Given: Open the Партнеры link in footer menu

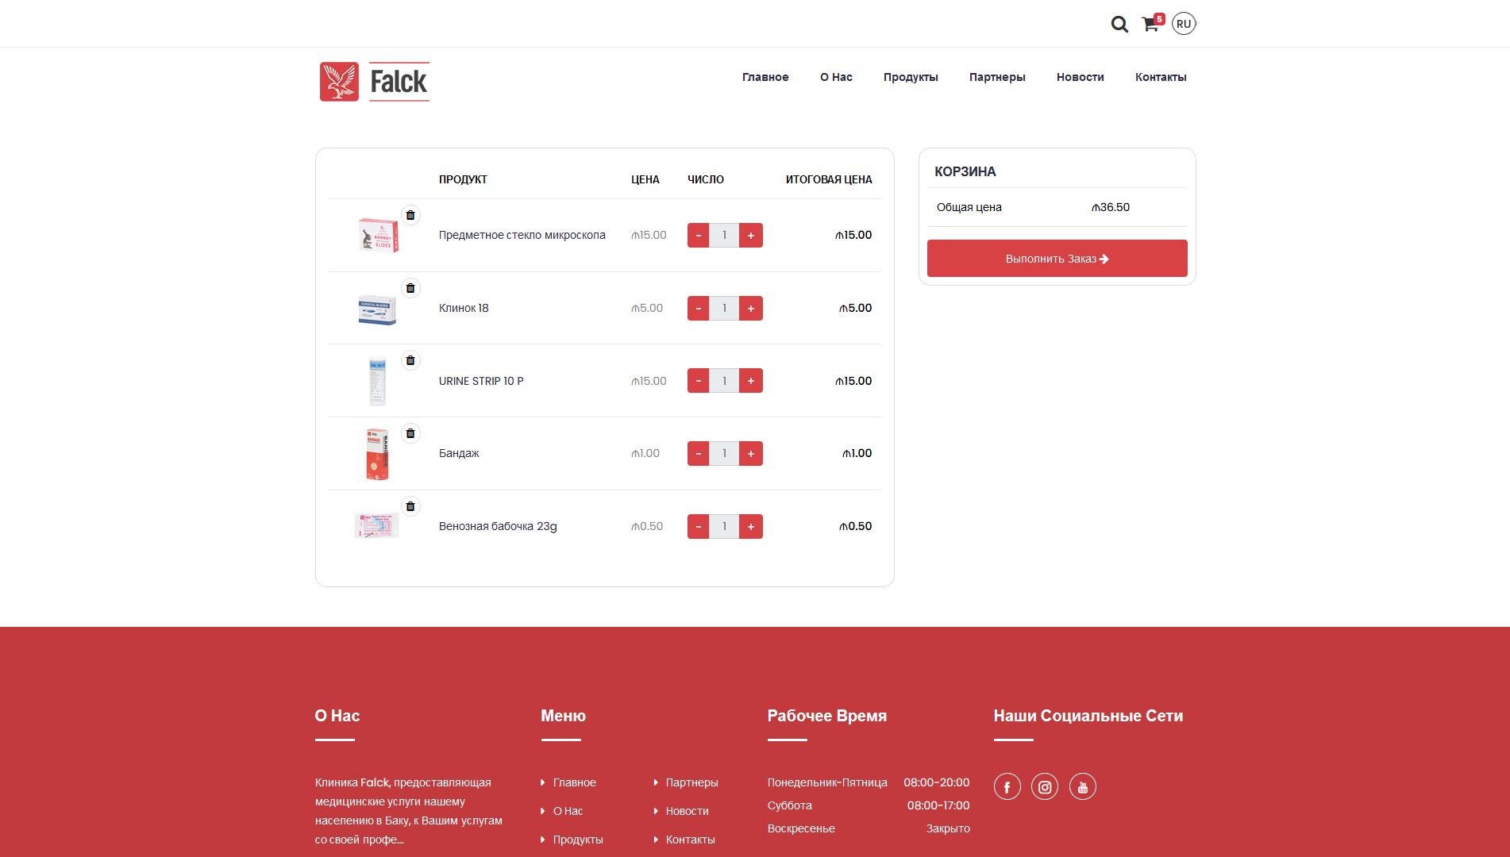Looking at the screenshot, I should click(691, 782).
